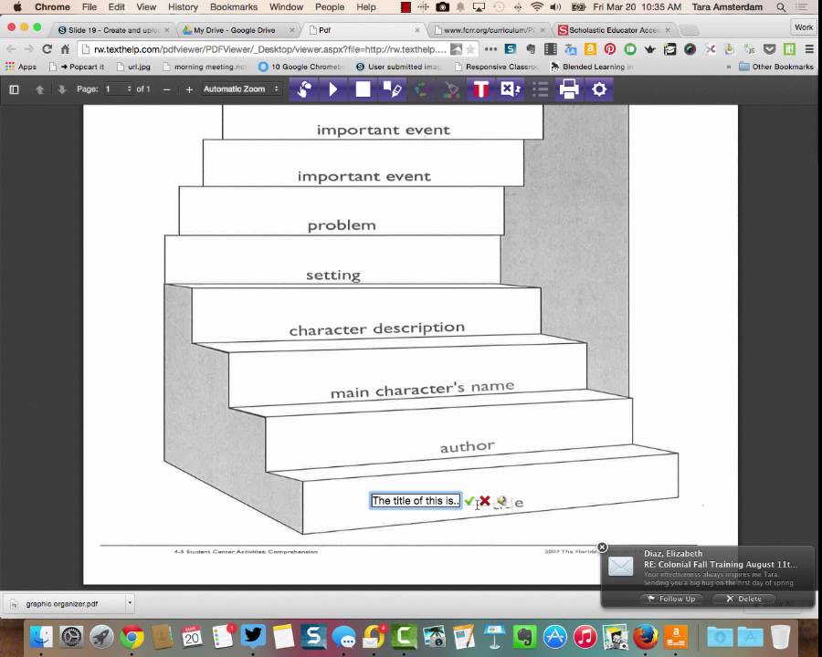Open the Chrome File menu
Viewport: 822px width, 657px height.
(x=90, y=6)
